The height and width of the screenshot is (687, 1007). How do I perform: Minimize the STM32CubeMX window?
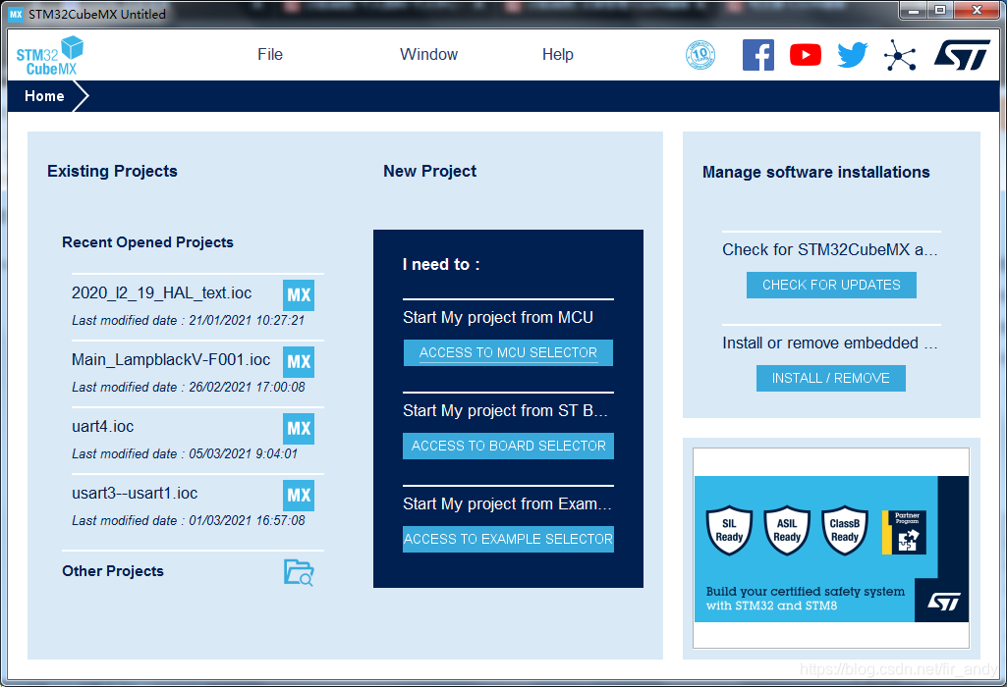click(x=914, y=10)
